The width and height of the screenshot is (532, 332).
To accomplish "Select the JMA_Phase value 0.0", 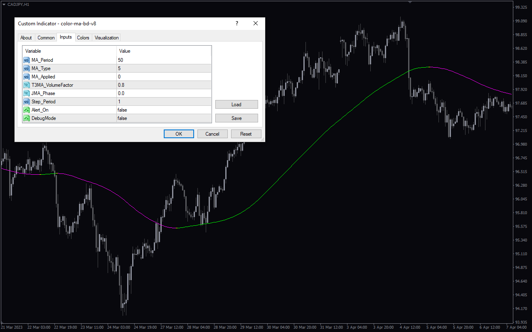I will 164,93.
